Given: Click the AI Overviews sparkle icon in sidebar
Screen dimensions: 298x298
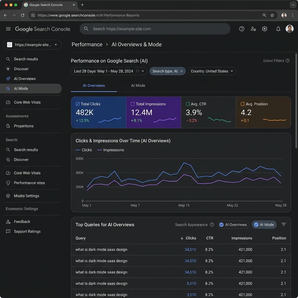Looking at the screenshot, I should tap(8, 79).
